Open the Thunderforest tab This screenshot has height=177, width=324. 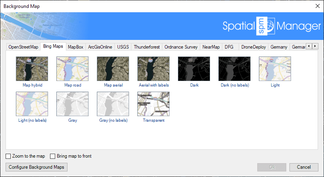[147, 47]
